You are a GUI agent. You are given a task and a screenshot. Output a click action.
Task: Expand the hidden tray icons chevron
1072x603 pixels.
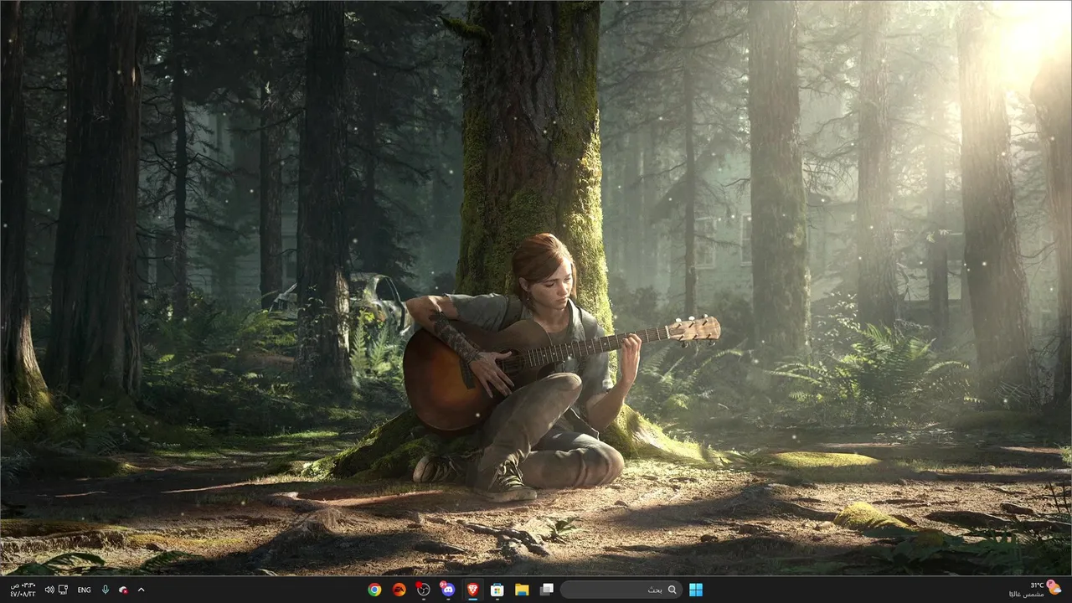pyautogui.click(x=141, y=590)
